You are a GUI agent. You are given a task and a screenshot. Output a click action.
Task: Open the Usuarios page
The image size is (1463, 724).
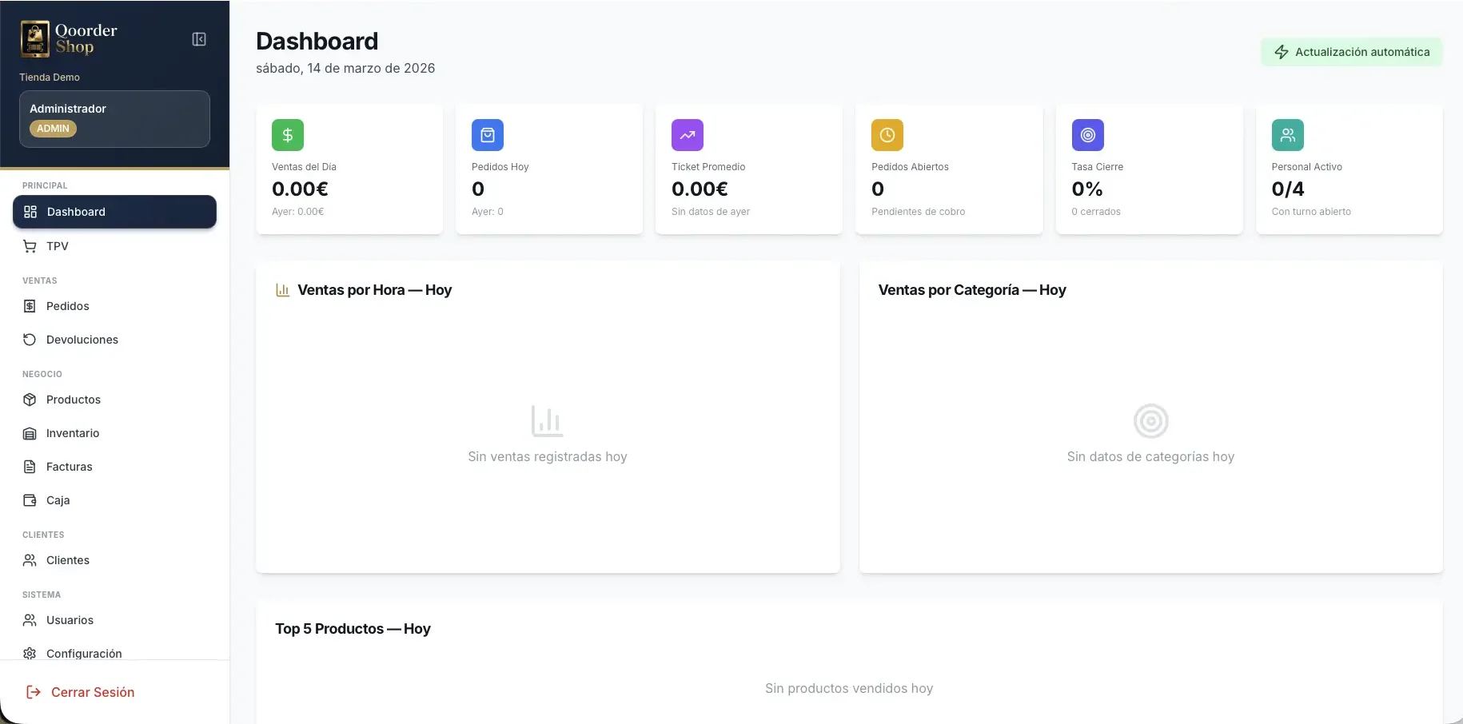point(114,620)
